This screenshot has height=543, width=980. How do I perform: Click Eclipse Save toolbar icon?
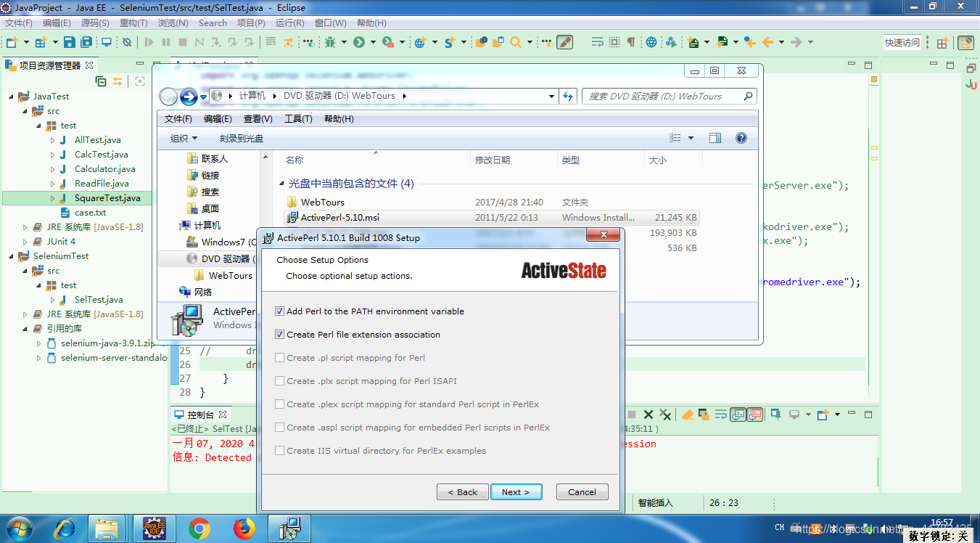pos(69,42)
